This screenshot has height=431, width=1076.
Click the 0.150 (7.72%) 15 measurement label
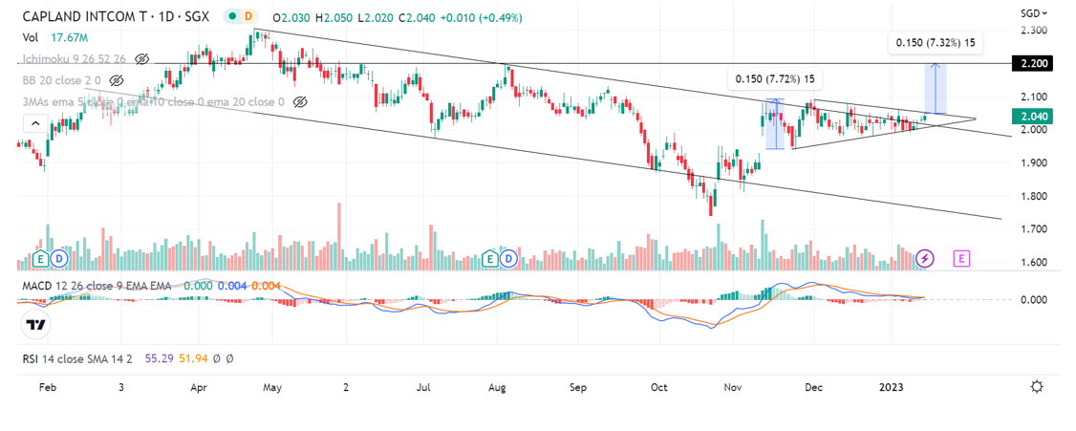click(x=775, y=79)
